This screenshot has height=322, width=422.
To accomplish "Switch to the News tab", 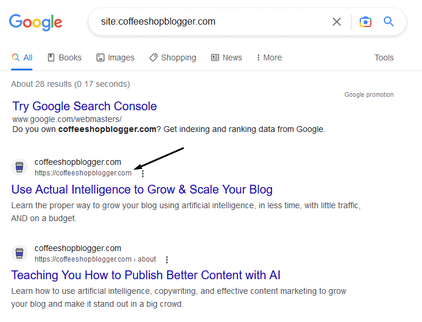I will pos(226,57).
